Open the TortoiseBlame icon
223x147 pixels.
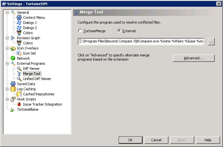click(13, 109)
